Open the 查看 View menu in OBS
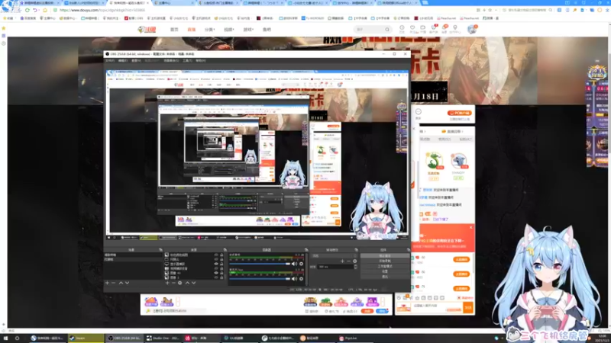The height and width of the screenshot is (343, 611). [136, 61]
